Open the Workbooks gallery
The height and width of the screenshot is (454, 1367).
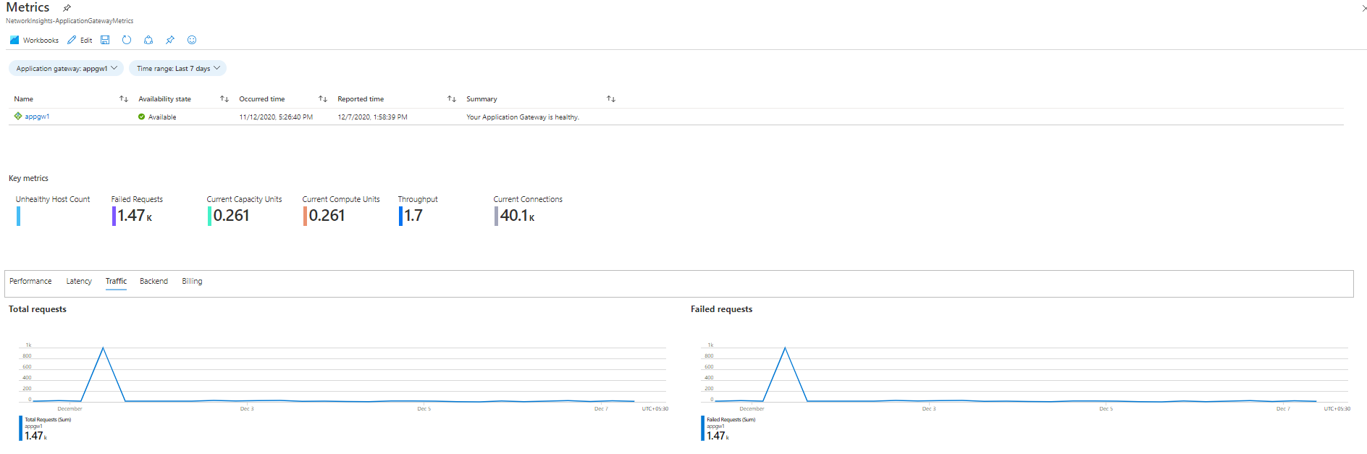pos(34,40)
